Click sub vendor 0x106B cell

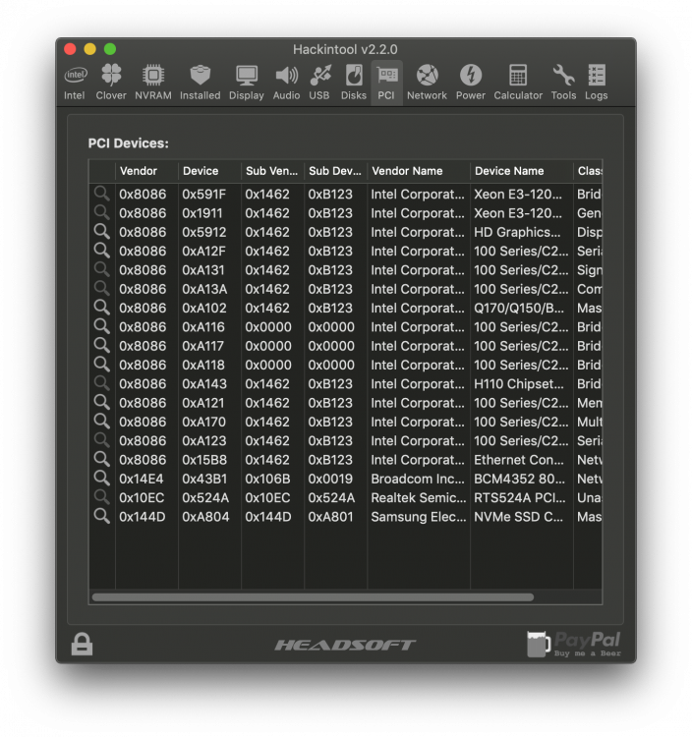click(267, 479)
